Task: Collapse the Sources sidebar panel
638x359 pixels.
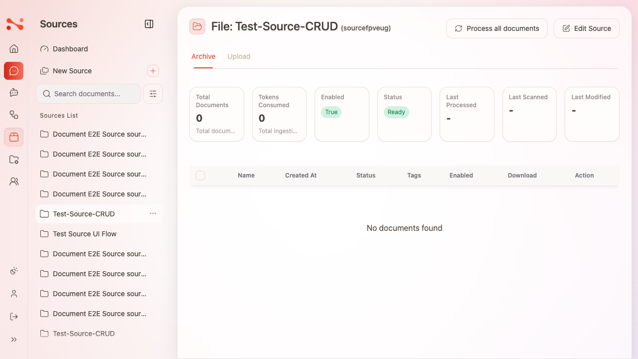Action: [149, 24]
